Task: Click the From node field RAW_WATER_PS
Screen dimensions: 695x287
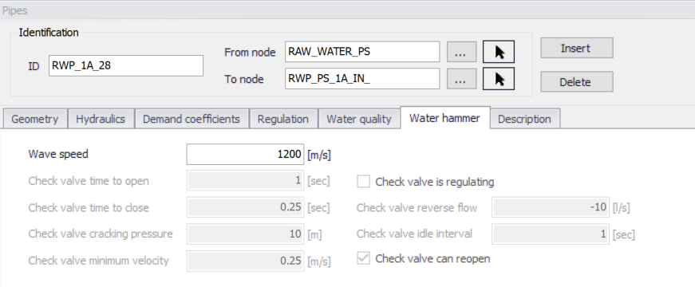Action: [x=362, y=52]
